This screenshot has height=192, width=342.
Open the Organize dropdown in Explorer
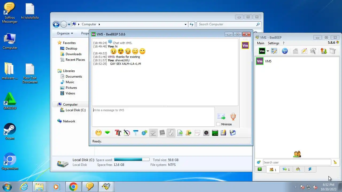65,33
